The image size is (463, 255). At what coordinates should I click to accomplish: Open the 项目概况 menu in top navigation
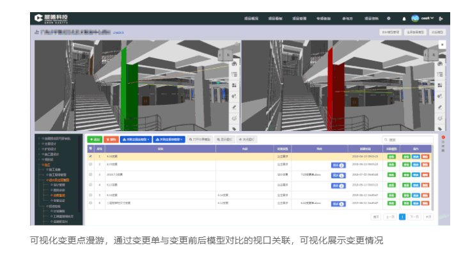click(251, 19)
